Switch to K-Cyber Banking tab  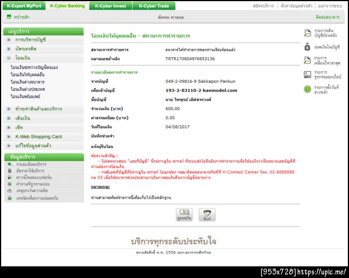pos(67,6)
